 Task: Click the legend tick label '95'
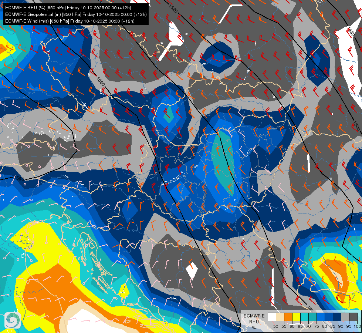(x=349, y=327)
